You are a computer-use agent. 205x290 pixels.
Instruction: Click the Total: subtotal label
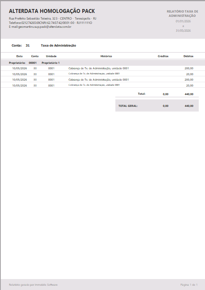click(141, 94)
